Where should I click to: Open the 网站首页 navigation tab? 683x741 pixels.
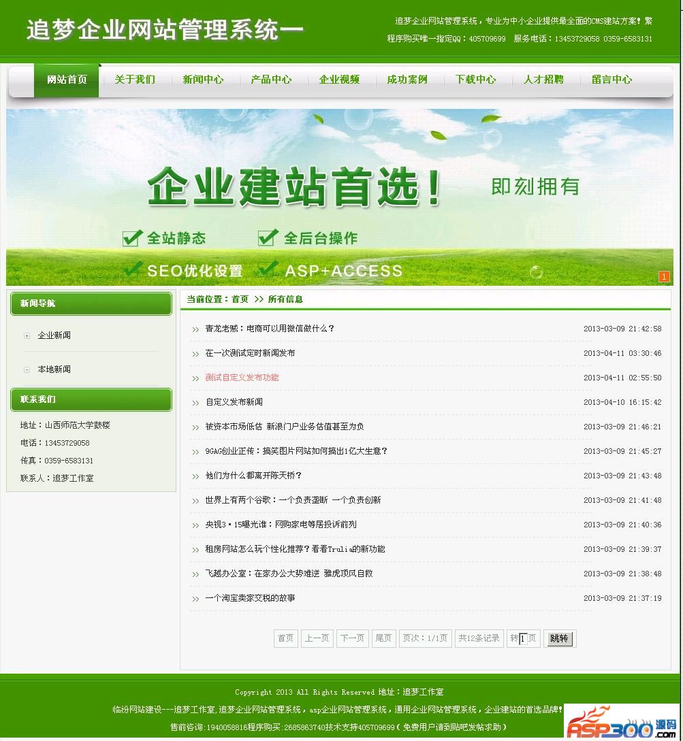[x=67, y=80]
